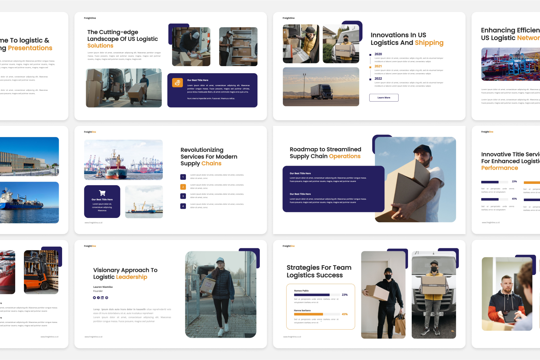Click the Twitter icon under Lauren Niamika
This screenshot has height=360, width=540.
[x=94, y=298]
